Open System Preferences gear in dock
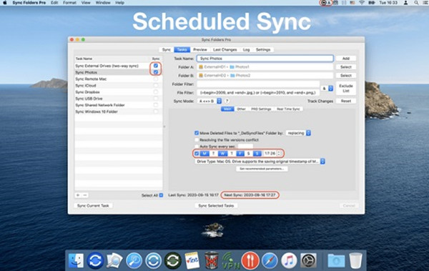 tap(308, 260)
